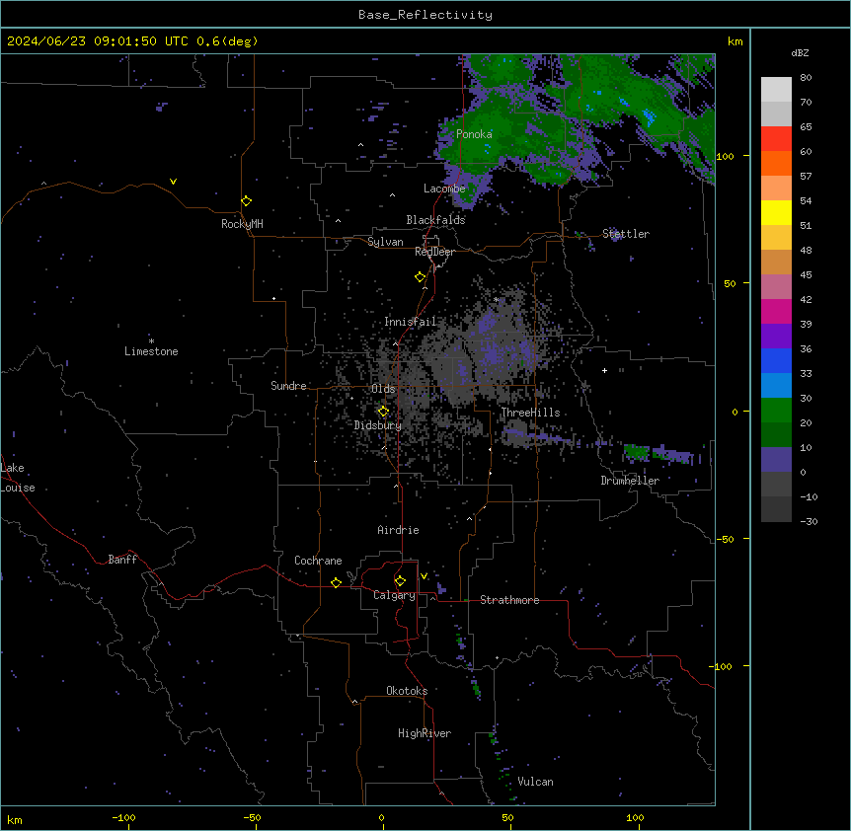
Task: Pick the red 60-65 dBZ legend swatch
Action: coord(776,139)
